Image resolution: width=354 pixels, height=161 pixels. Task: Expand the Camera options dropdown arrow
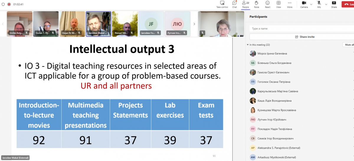(311, 4)
